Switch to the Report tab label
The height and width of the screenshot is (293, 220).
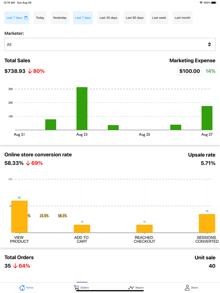(140, 288)
